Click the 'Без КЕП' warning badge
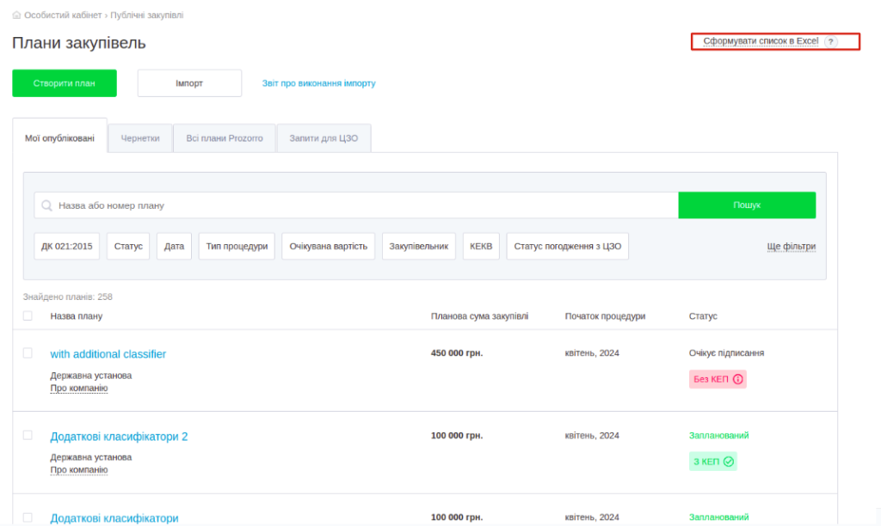The image size is (881, 526). pyautogui.click(x=718, y=379)
